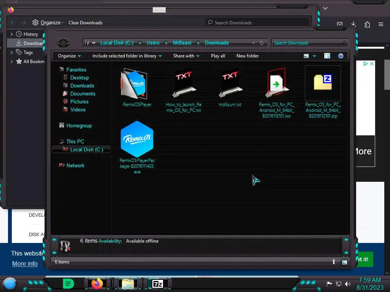Viewport: 390px width, 292px height.
Task: Select the md5sum.txt file icon
Action: (x=230, y=84)
